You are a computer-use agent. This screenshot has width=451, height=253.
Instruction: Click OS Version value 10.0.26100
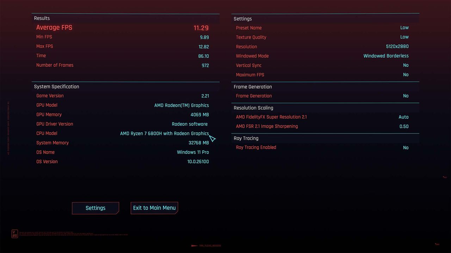[198, 162]
